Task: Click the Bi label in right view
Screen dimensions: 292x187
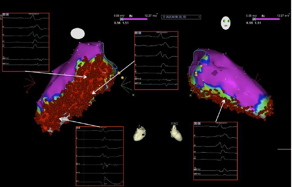Action: [x=263, y=16]
